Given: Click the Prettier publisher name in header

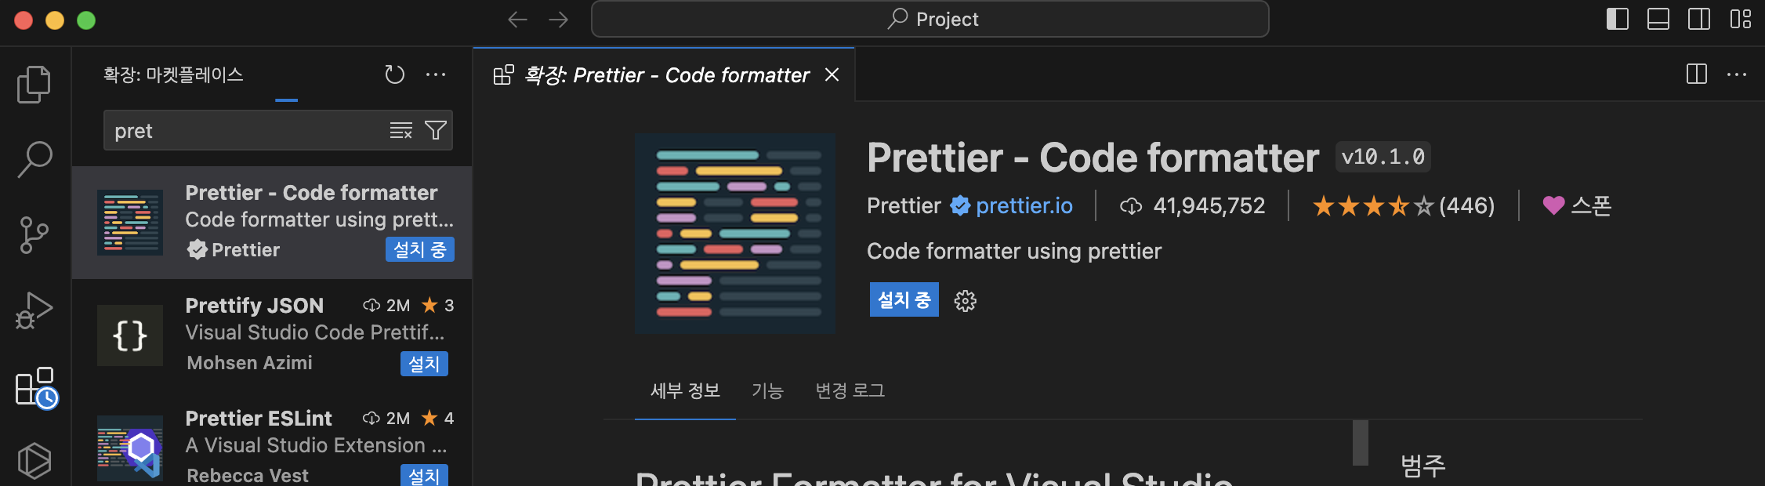Looking at the screenshot, I should click(904, 205).
